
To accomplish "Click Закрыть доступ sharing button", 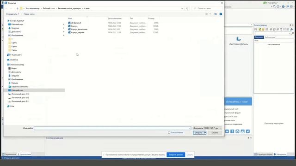I will pyautogui.click(x=176, y=155).
